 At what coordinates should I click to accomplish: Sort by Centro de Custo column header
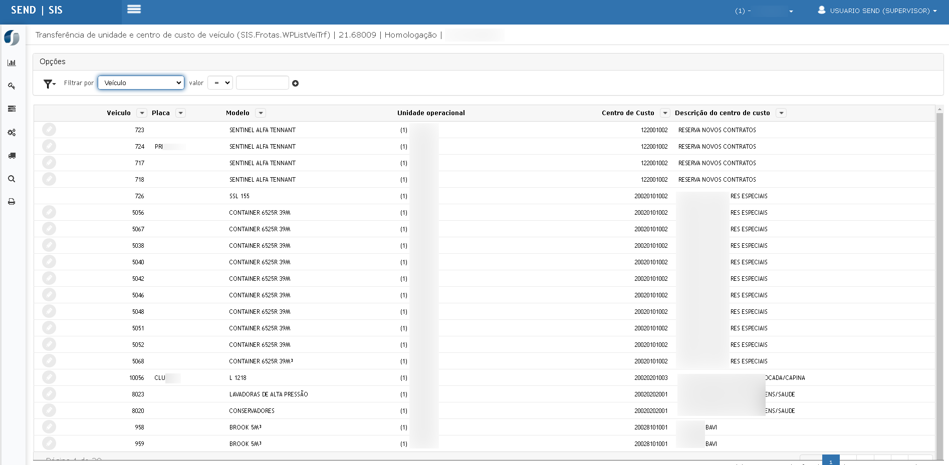tap(628, 113)
